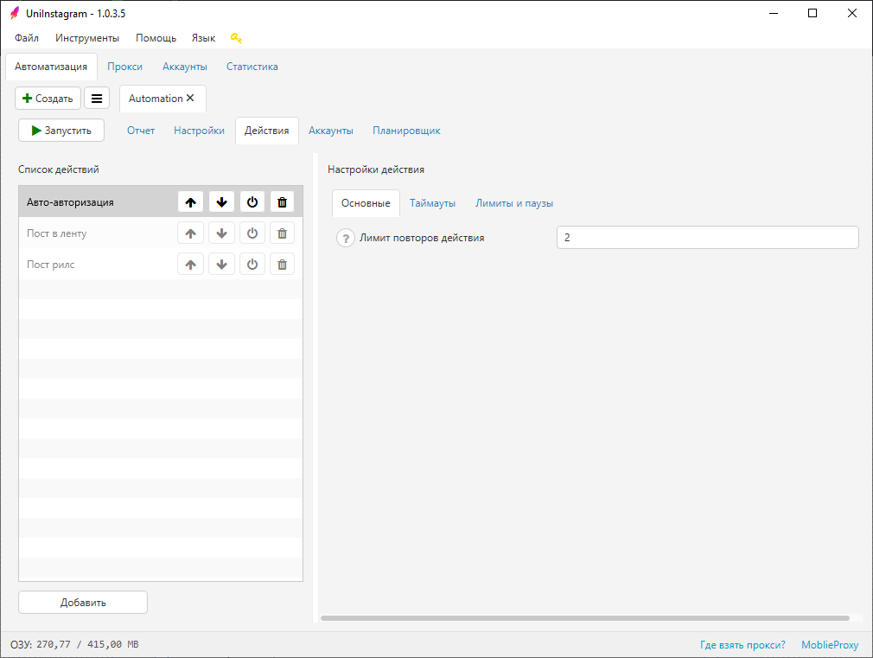The width and height of the screenshot is (873, 658).
Task: Toggle power for Авто-авторизация action
Action: tap(252, 202)
